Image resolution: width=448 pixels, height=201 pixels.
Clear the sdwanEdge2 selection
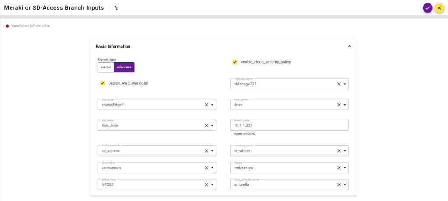tap(206, 105)
